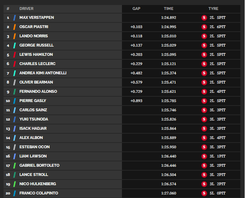Screen dimensions: 245x198
Task: Click soft tyre icon in Franco Colapinto row
Action: [x=204, y=193]
